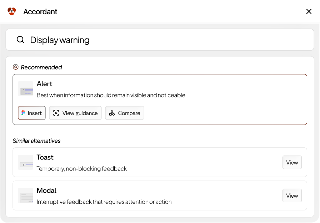The width and height of the screenshot is (320, 223).
Task: Compare Alert with other components
Action: point(125,113)
